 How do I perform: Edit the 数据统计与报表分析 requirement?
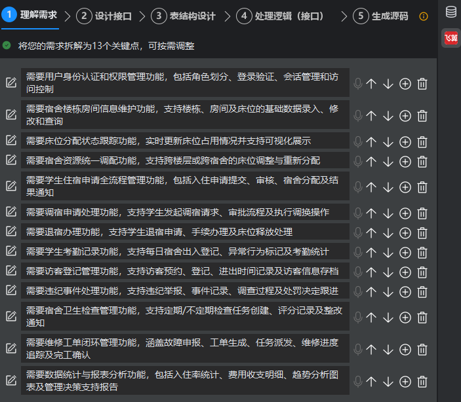(x=11, y=380)
